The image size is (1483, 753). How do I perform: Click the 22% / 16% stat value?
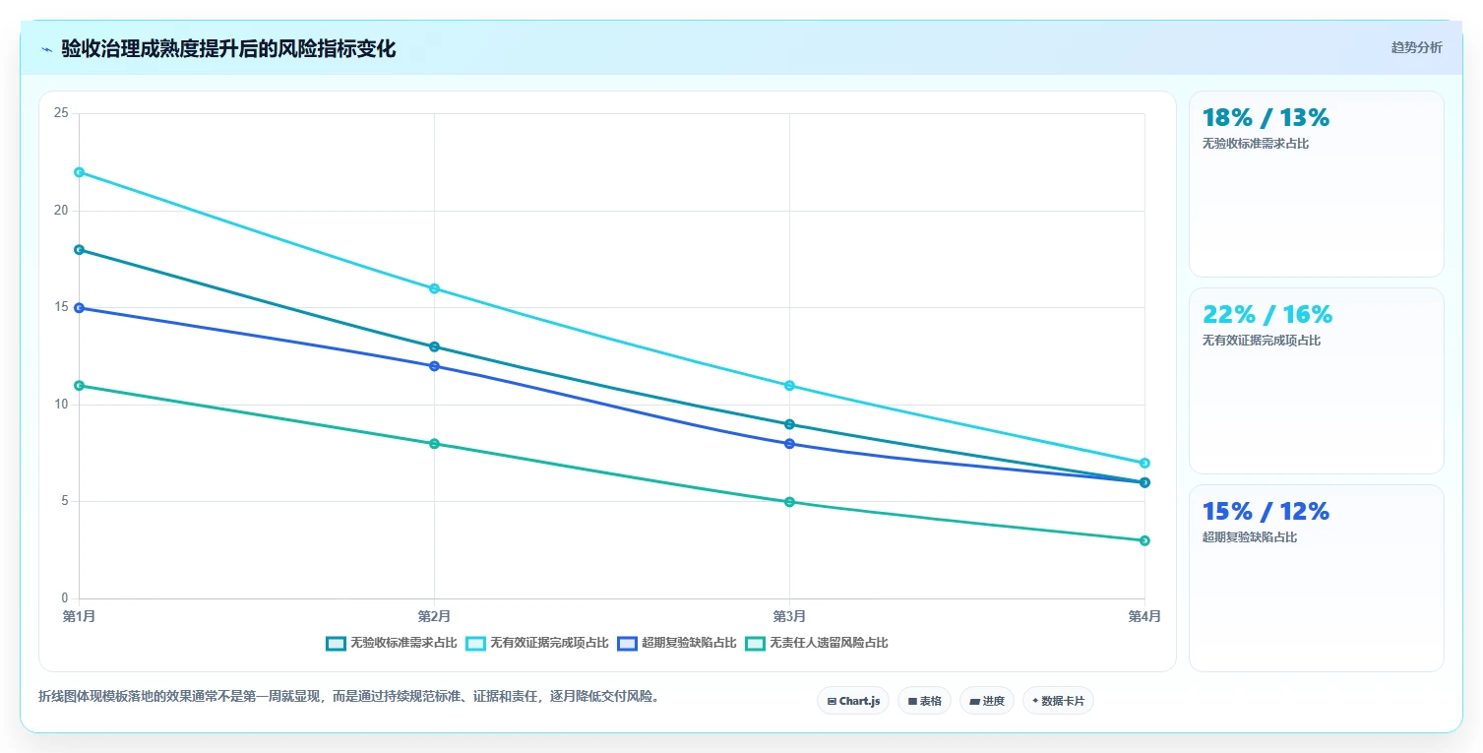click(x=1267, y=315)
